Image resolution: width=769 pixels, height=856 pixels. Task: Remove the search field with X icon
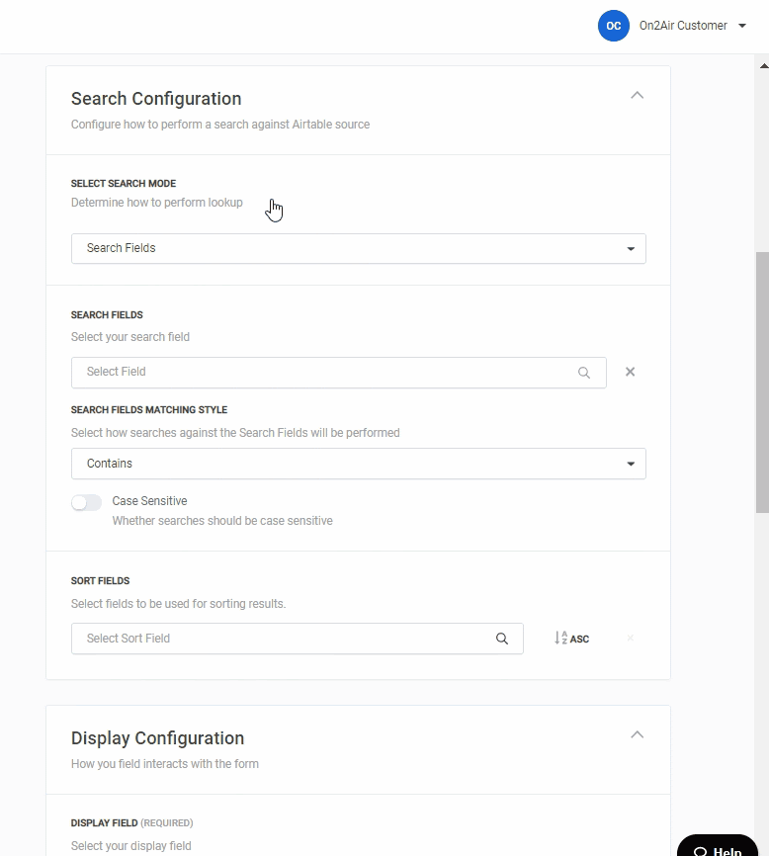pos(630,372)
